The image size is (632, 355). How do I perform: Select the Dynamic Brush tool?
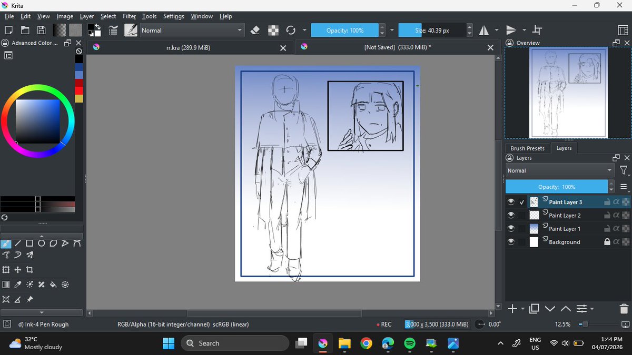[18, 255]
